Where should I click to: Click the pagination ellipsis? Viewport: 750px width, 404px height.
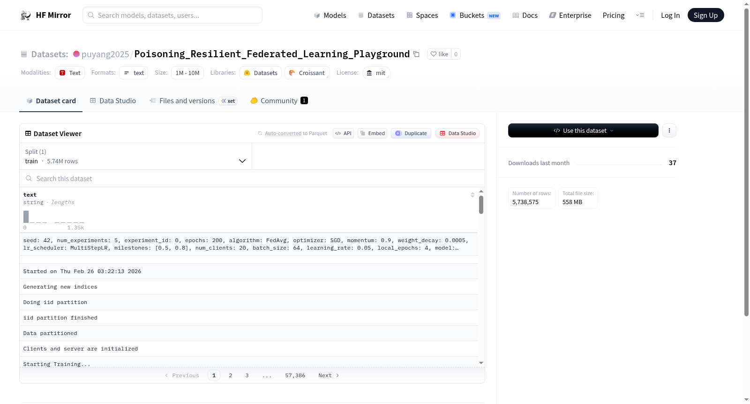point(267,375)
